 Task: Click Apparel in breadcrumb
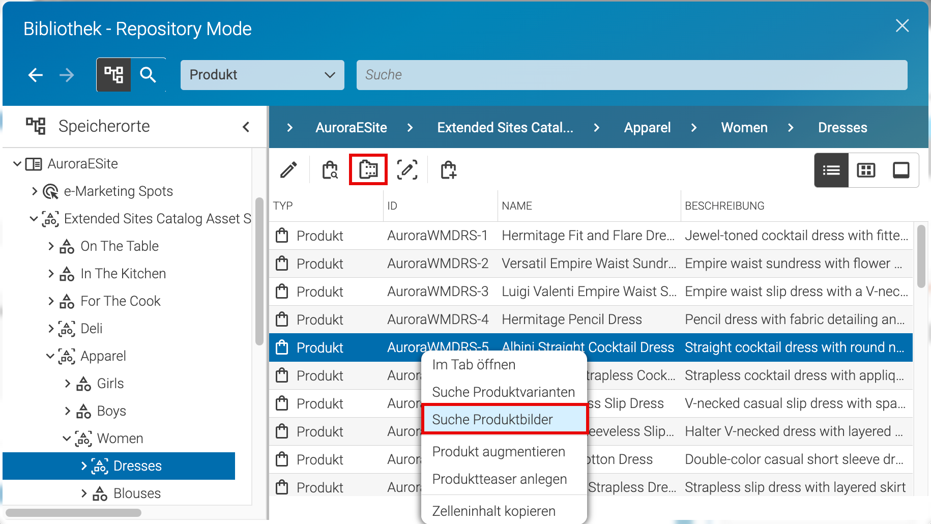point(647,128)
